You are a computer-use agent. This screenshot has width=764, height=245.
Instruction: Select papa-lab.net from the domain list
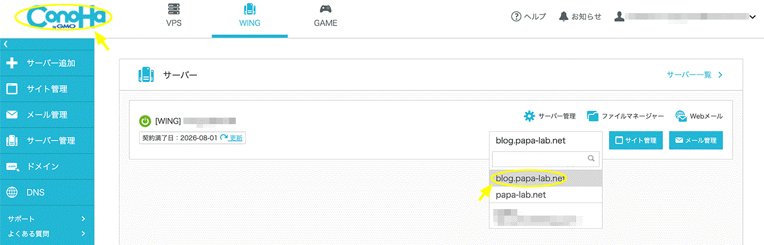[521, 194]
